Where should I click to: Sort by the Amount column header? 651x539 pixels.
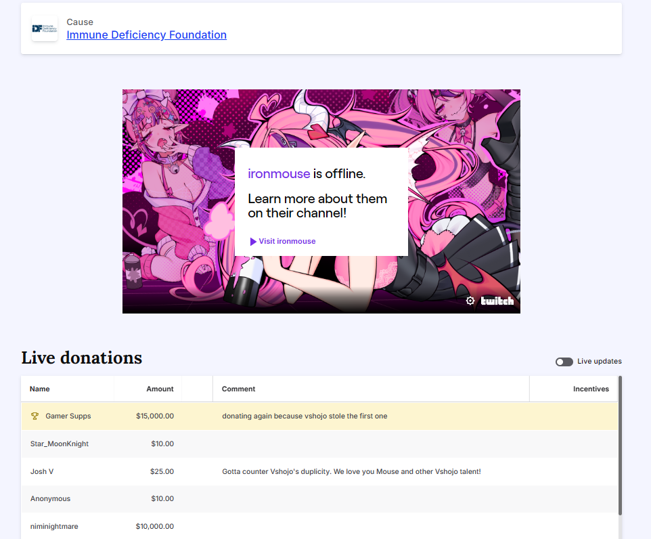pyautogui.click(x=160, y=389)
